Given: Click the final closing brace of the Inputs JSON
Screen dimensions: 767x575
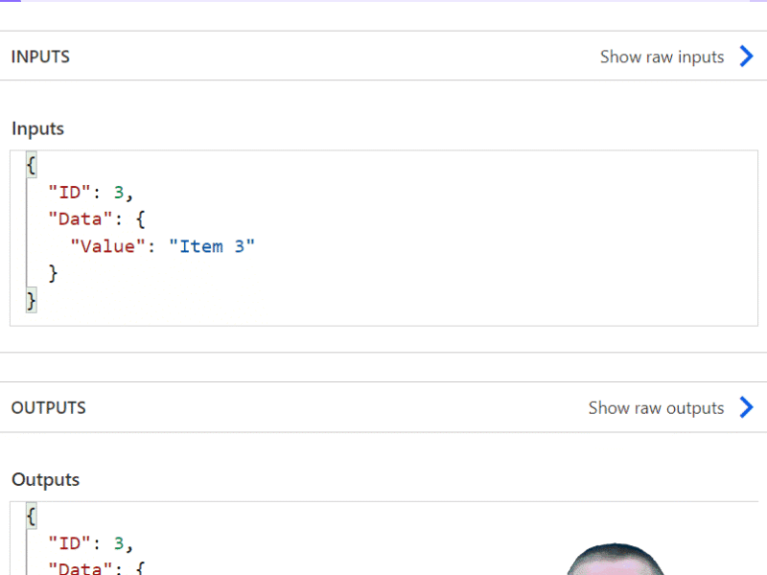Looking at the screenshot, I should [x=32, y=300].
